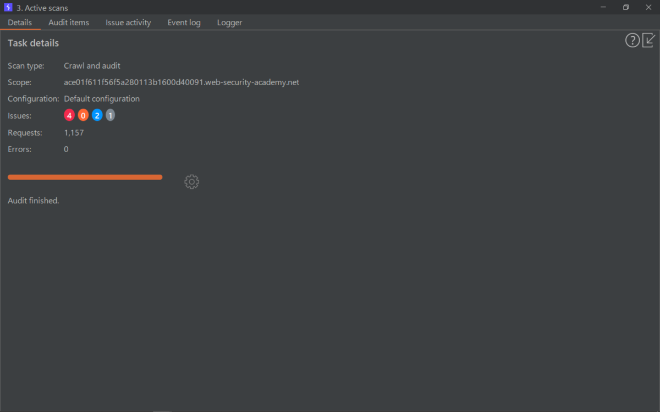This screenshot has height=412, width=660.
Task: Click the requests count 1,157
Action: click(x=74, y=132)
